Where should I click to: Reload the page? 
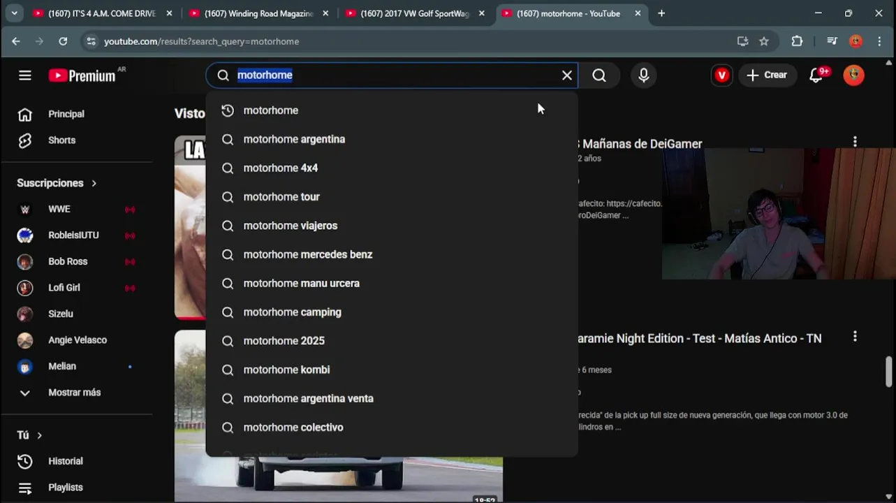[63, 41]
